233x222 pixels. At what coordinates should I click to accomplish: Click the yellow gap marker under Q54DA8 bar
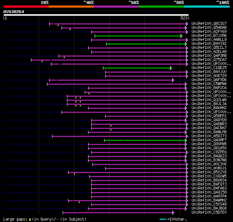point(70,29)
